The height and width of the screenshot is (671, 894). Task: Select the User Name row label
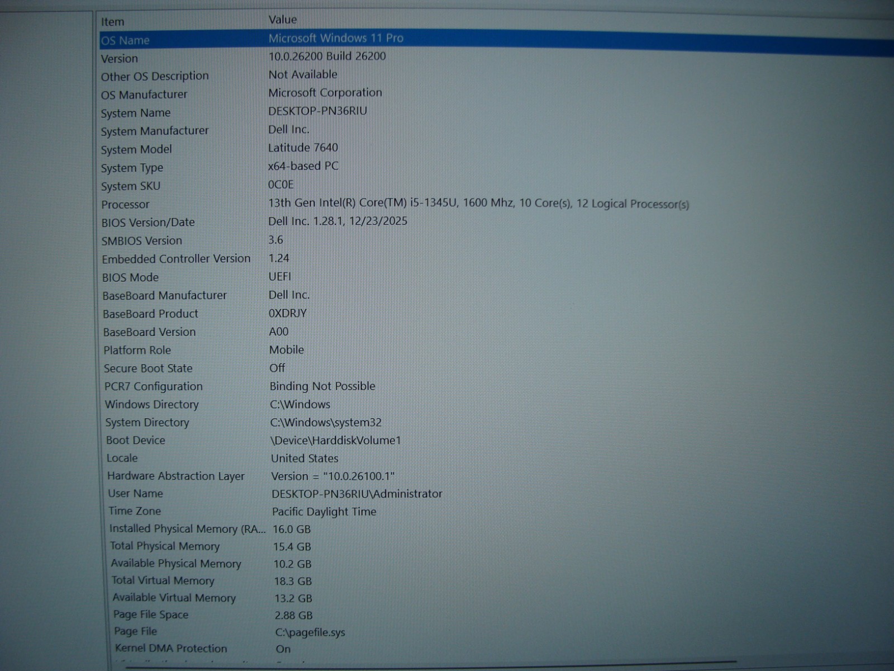coord(135,494)
